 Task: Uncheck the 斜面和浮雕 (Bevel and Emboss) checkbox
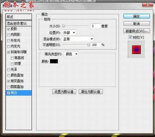(x=9, y=52)
